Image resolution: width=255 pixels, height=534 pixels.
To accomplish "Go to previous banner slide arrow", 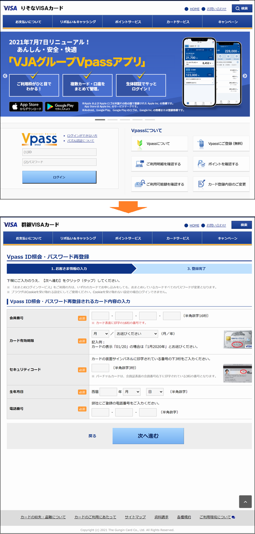I will 5,76.
